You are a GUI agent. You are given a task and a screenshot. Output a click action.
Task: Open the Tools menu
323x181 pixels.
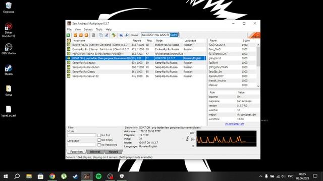99,29
